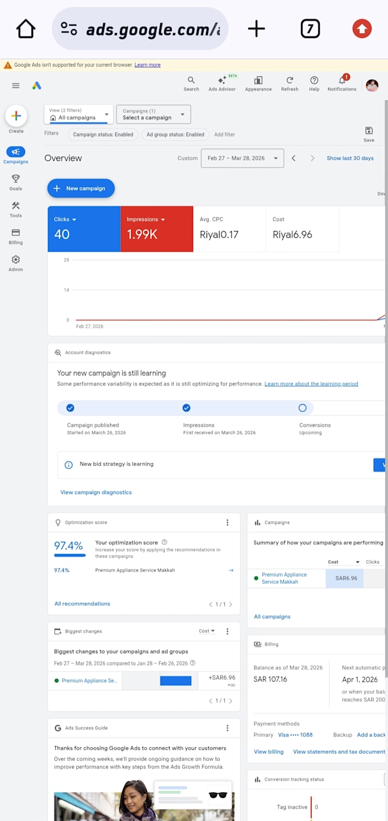Click help icon next to optimization score

point(164,542)
